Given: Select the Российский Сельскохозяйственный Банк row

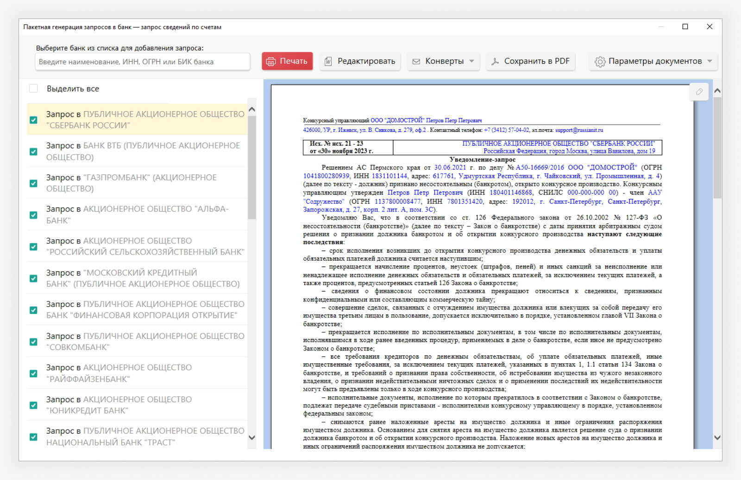Looking at the screenshot, I should (x=137, y=246).
